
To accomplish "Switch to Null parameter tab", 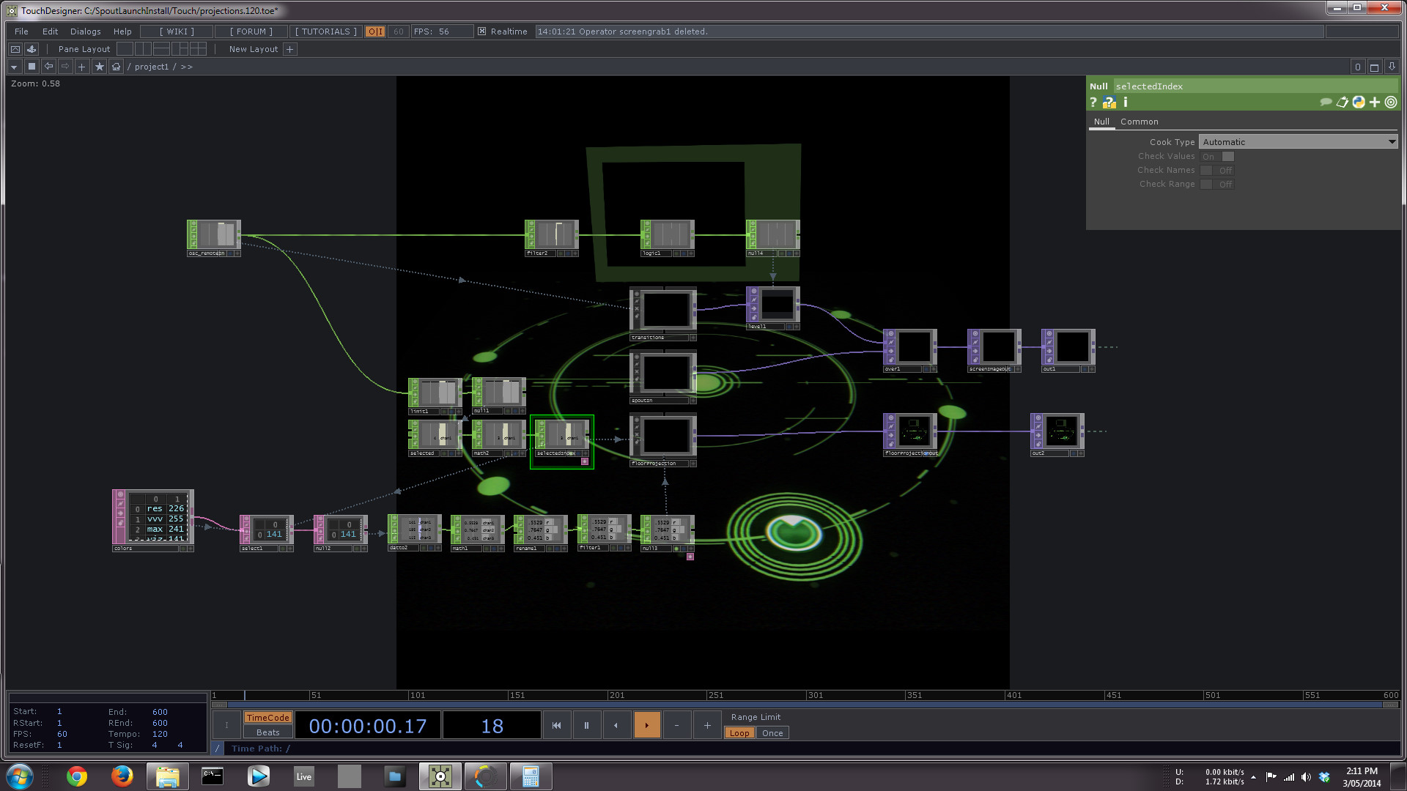I will pyautogui.click(x=1101, y=122).
